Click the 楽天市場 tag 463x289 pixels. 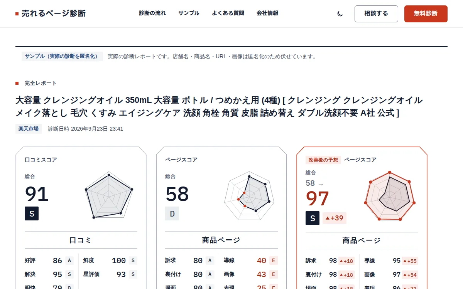pyautogui.click(x=29, y=129)
